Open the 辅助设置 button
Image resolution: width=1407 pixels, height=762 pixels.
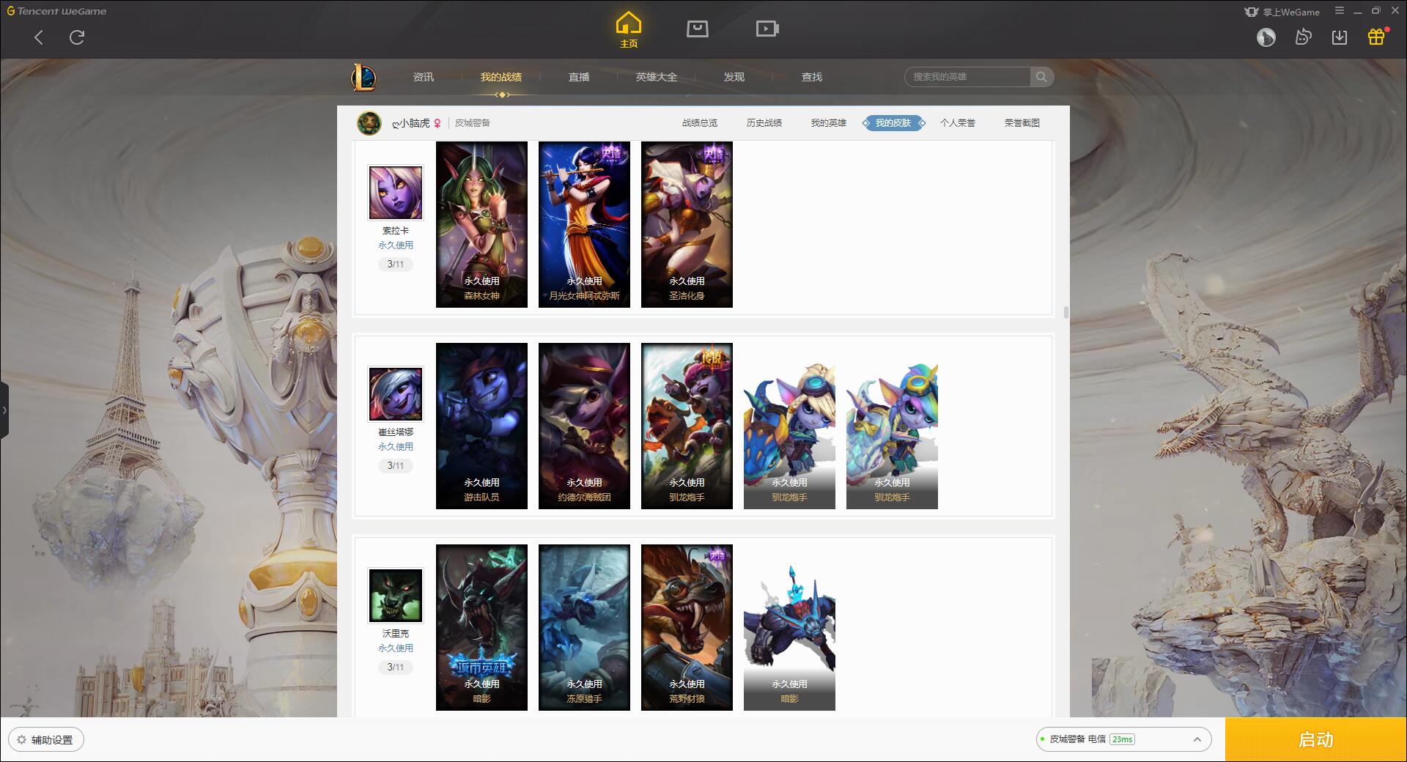coord(46,740)
